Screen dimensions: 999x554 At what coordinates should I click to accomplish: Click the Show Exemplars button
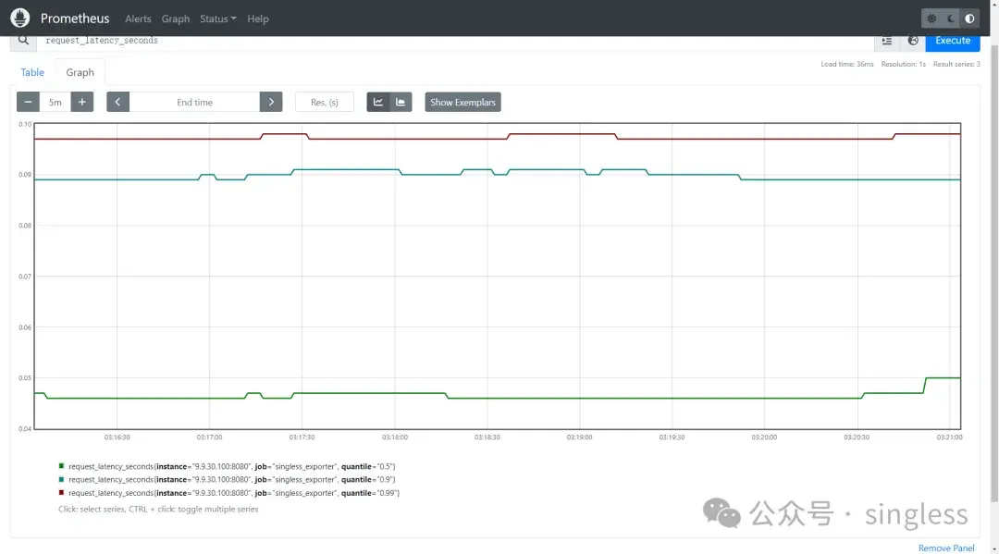(462, 102)
